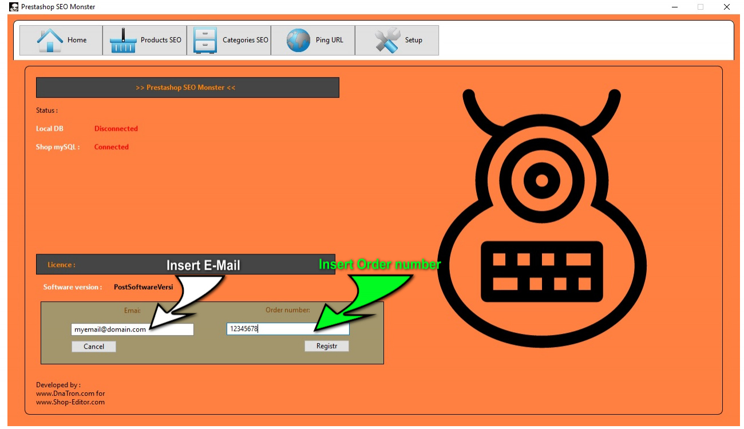Click the Ping URL globe icon
744x429 pixels.
click(298, 40)
